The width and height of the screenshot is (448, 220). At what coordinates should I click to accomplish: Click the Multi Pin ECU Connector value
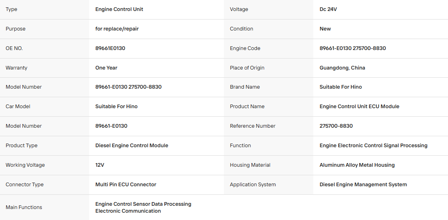point(126,185)
